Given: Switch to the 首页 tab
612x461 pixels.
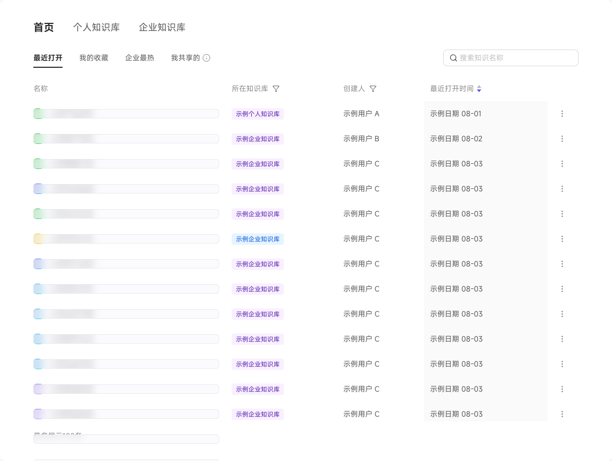Looking at the screenshot, I should click(x=44, y=27).
